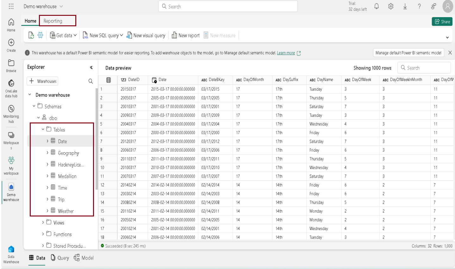Switch to the Query view tab

[60, 258]
